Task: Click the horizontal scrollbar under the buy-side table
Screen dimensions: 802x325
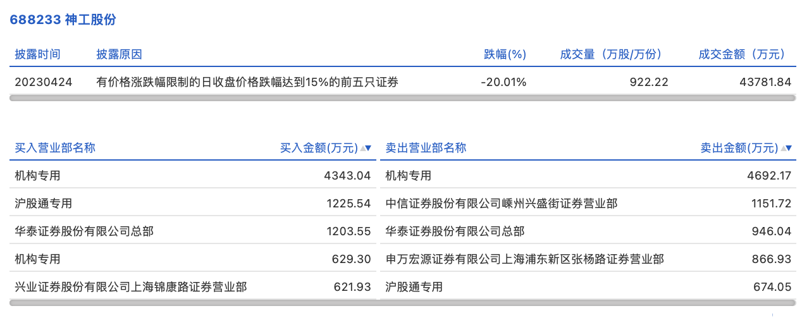Action: click(x=193, y=303)
